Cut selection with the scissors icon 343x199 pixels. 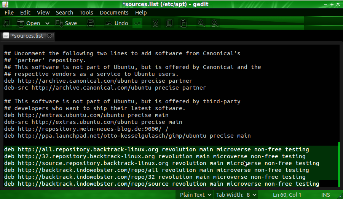coord(156,23)
